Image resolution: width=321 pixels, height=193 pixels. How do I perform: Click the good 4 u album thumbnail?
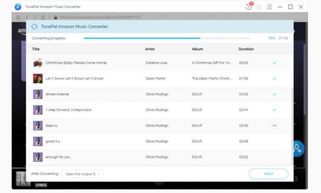[x=38, y=141]
